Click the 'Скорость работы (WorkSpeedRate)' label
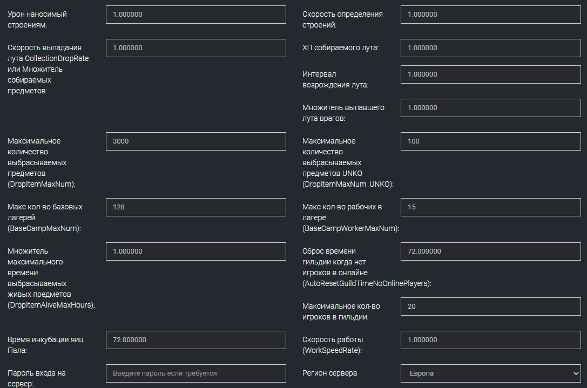 pos(333,345)
